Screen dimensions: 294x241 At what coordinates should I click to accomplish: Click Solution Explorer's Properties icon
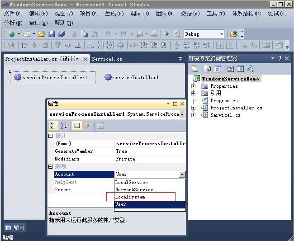click(194, 69)
